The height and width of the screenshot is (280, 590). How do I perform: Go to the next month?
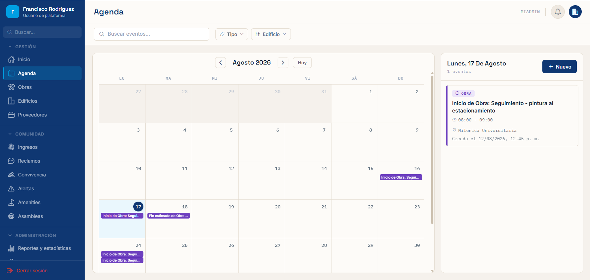(283, 62)
